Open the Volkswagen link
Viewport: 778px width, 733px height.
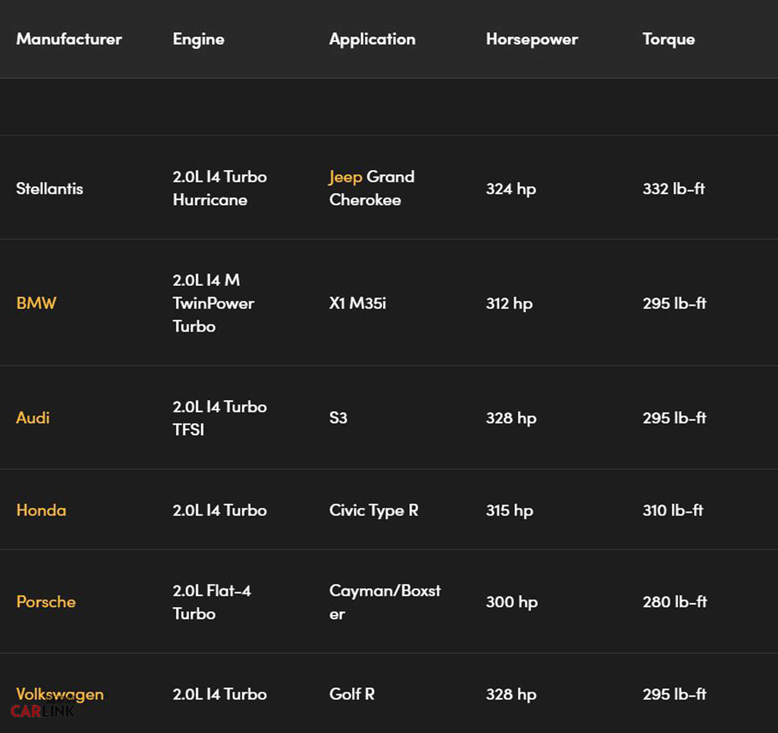point(60,693)
